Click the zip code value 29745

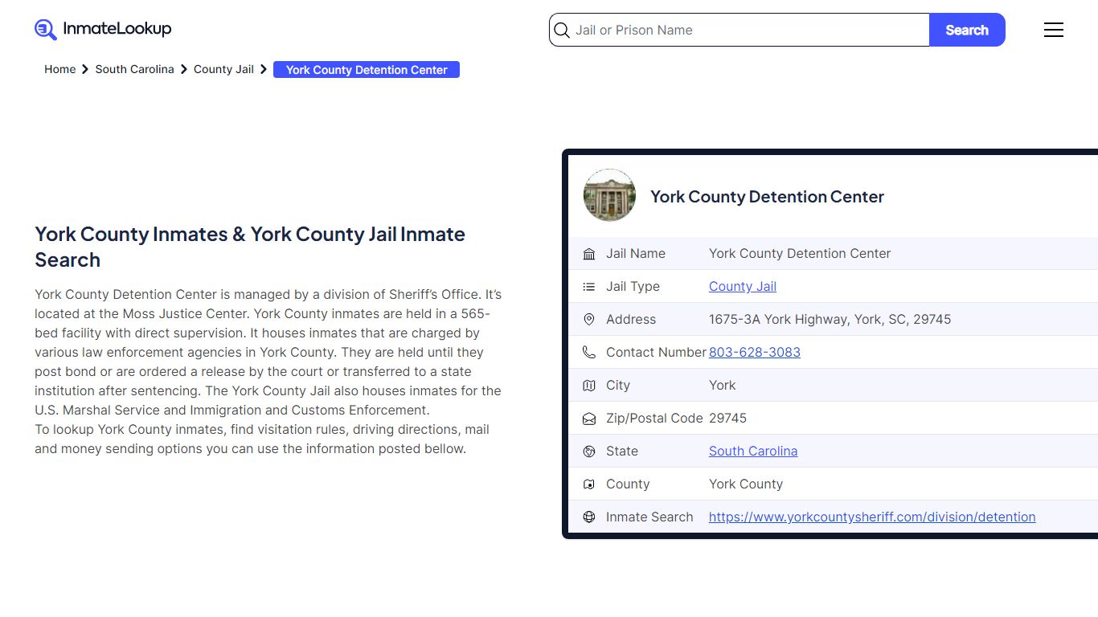(727, 418)
